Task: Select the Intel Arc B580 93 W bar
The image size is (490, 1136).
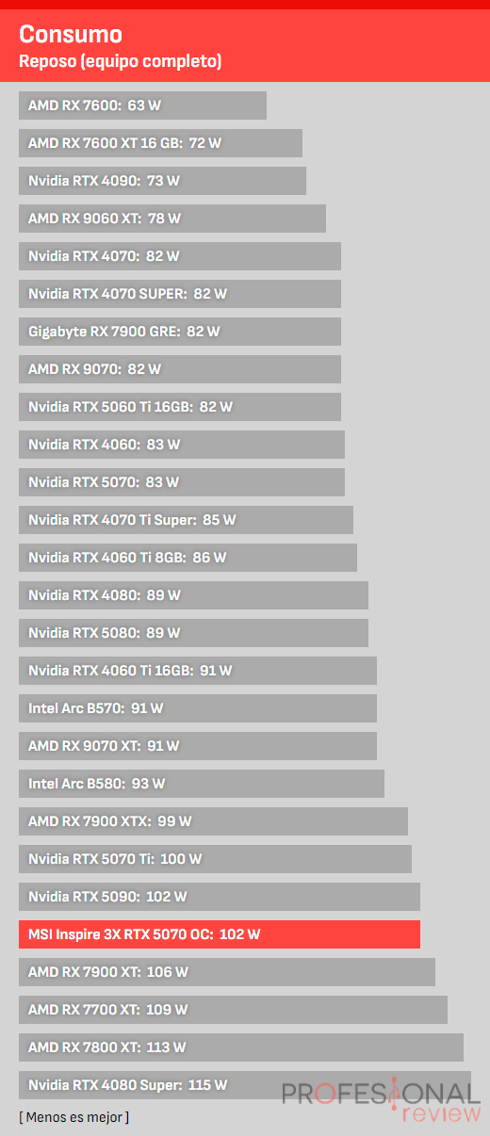Action: [202, 784]
